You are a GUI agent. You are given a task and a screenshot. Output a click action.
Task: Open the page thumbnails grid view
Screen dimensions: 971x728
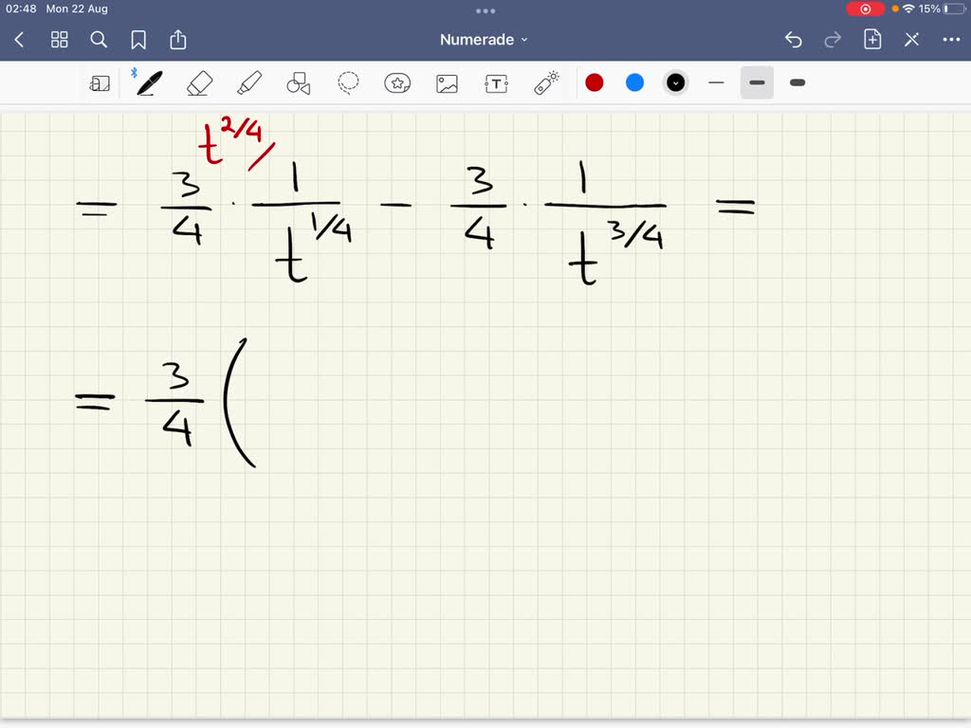[x=59, y=40]
